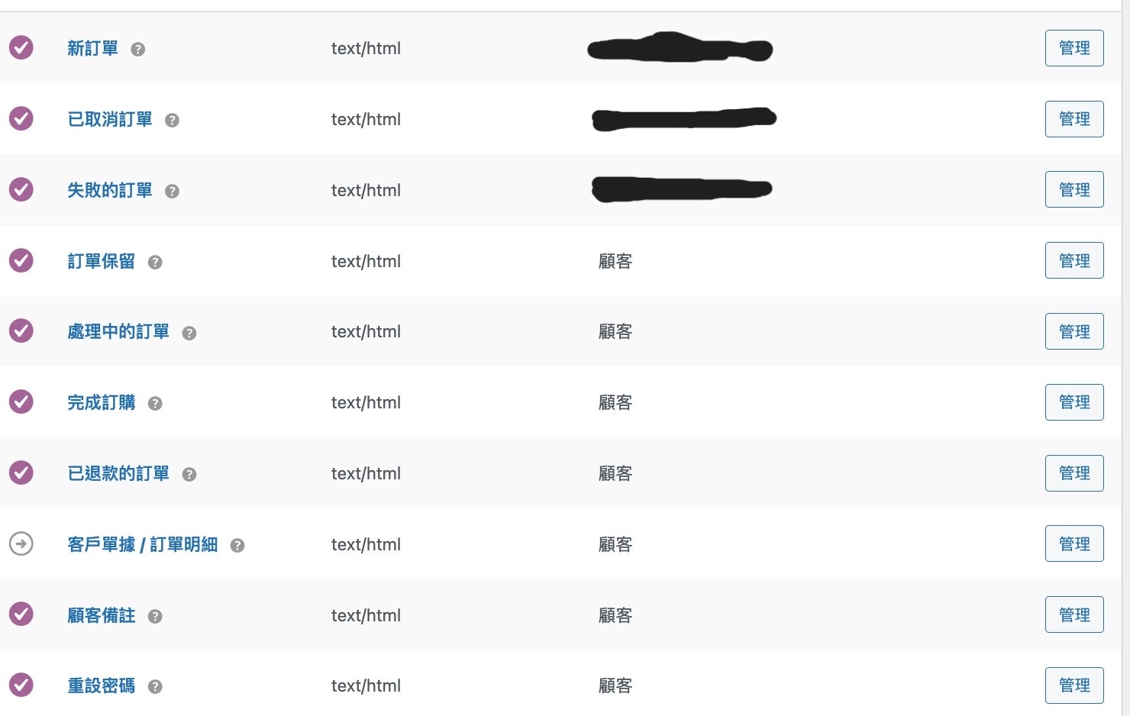
Task: Click help icon next to 新訂單
Action: (x=137, y=50)
